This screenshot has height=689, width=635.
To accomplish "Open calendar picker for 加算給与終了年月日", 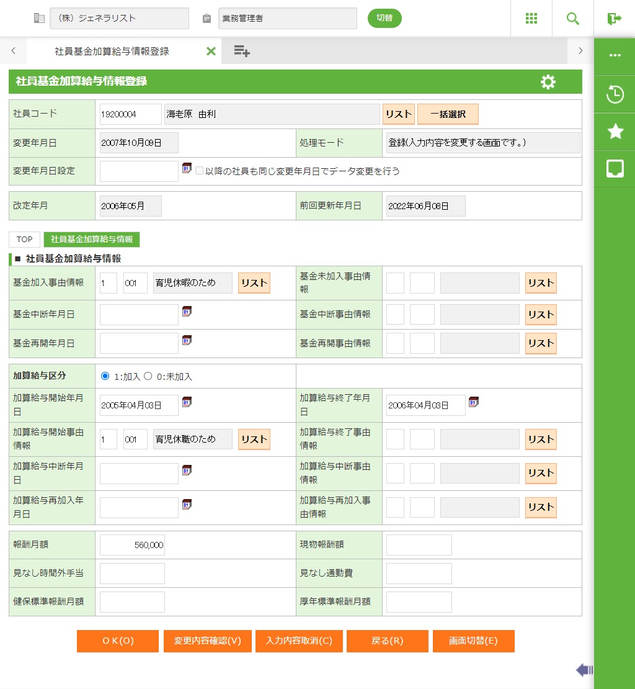I will pyautogui.click(x=474, y=402).
